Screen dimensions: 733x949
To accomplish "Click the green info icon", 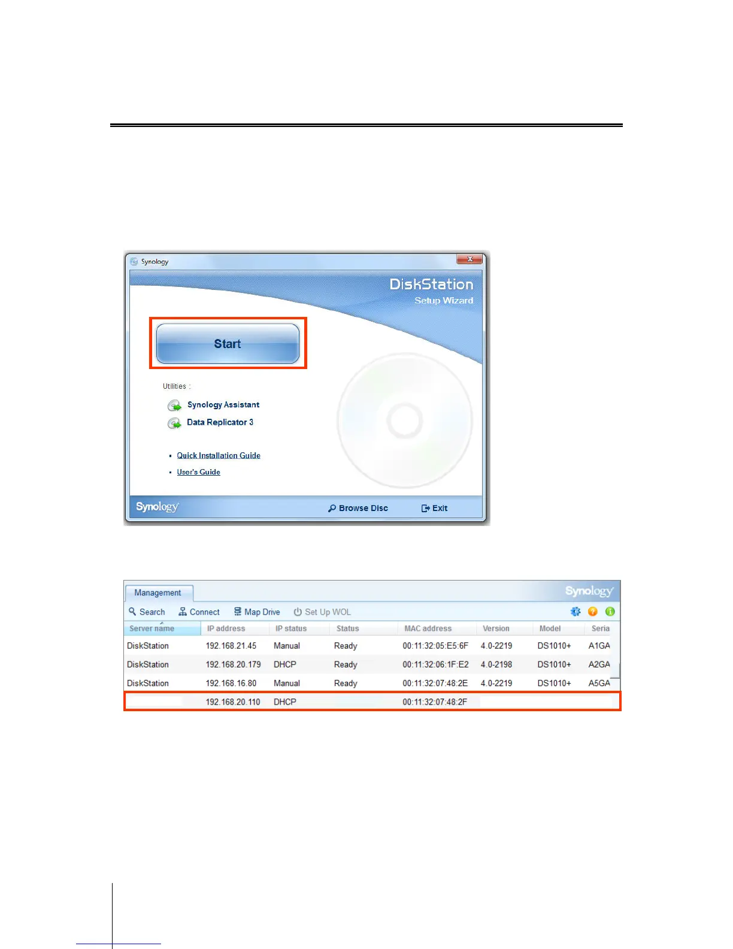I will tap(610, 612).
